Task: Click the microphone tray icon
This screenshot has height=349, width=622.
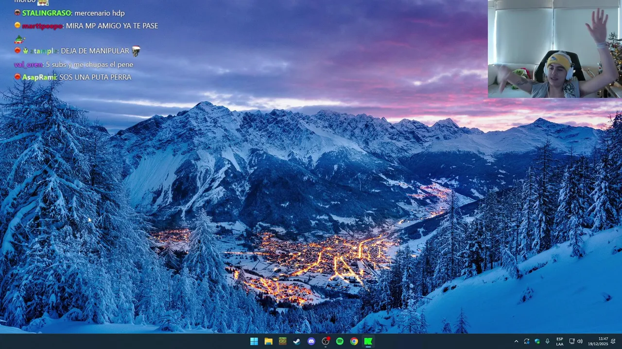Action: [547, 341]
